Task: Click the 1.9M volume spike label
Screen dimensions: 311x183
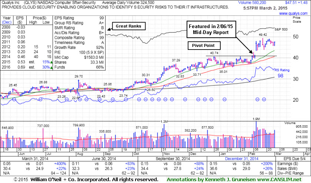Action: click(x=256, y=119)
